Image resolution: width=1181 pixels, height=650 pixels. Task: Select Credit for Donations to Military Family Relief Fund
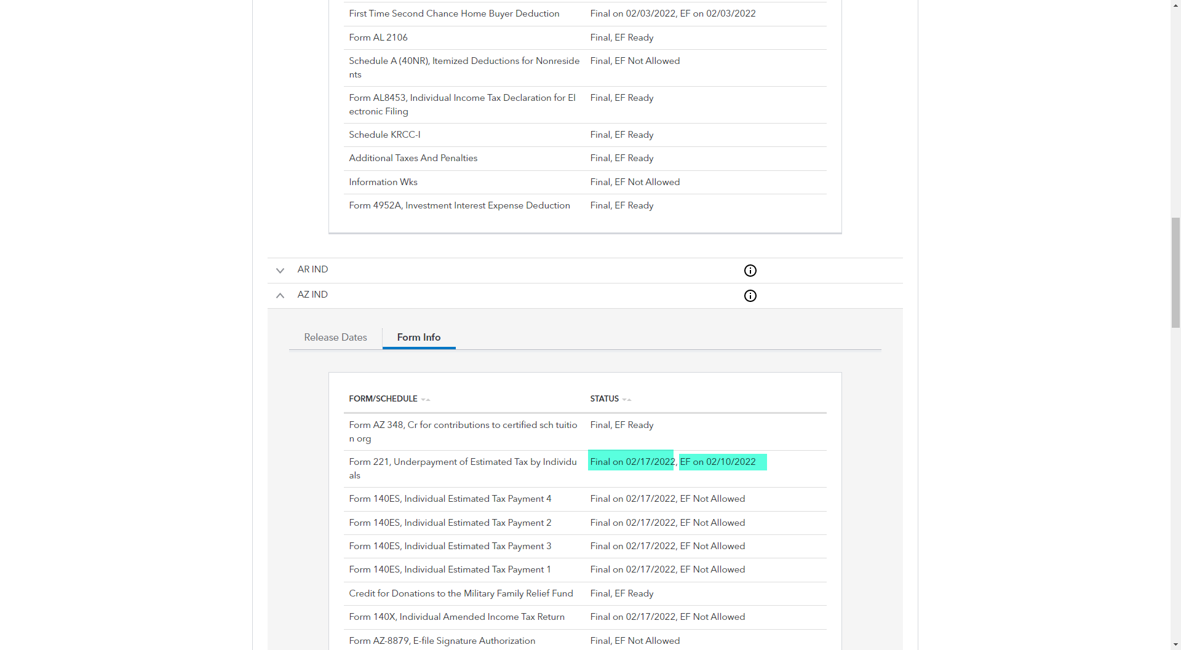[461, 593]
